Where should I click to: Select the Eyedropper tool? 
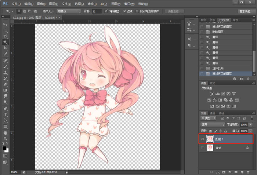(x=6, y=54)
